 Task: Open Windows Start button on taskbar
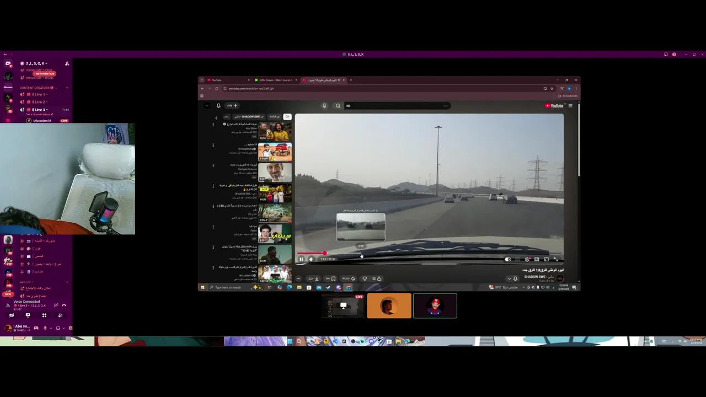(x=290, y=341)
